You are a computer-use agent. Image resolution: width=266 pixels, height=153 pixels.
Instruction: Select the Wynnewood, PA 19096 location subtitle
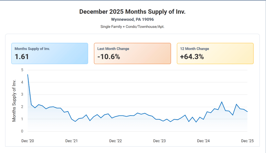[132, 19]
